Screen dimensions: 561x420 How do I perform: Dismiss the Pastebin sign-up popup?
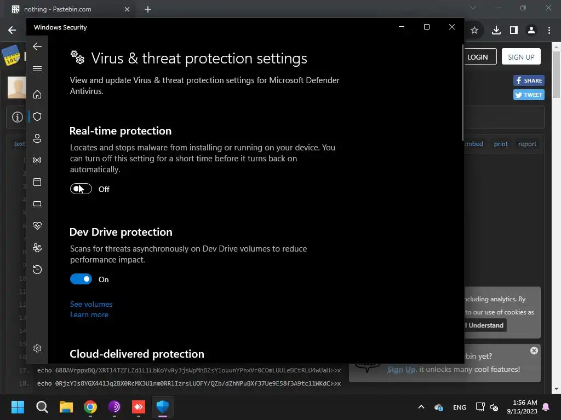coord(534,351)
